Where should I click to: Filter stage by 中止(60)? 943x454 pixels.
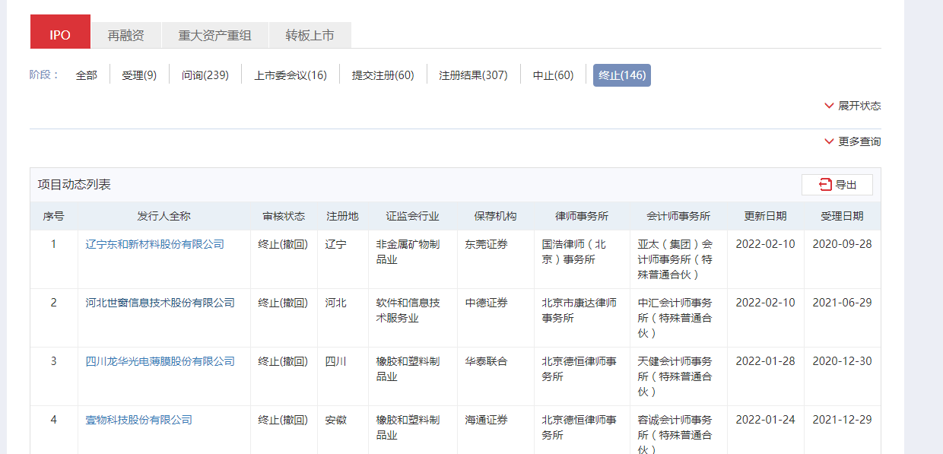[x=553, y=75]
